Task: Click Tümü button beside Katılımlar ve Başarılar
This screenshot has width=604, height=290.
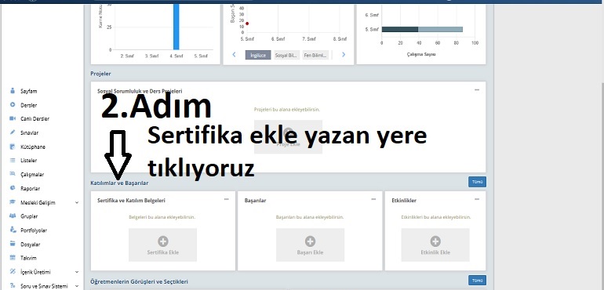Action: (x=477, y=182)
